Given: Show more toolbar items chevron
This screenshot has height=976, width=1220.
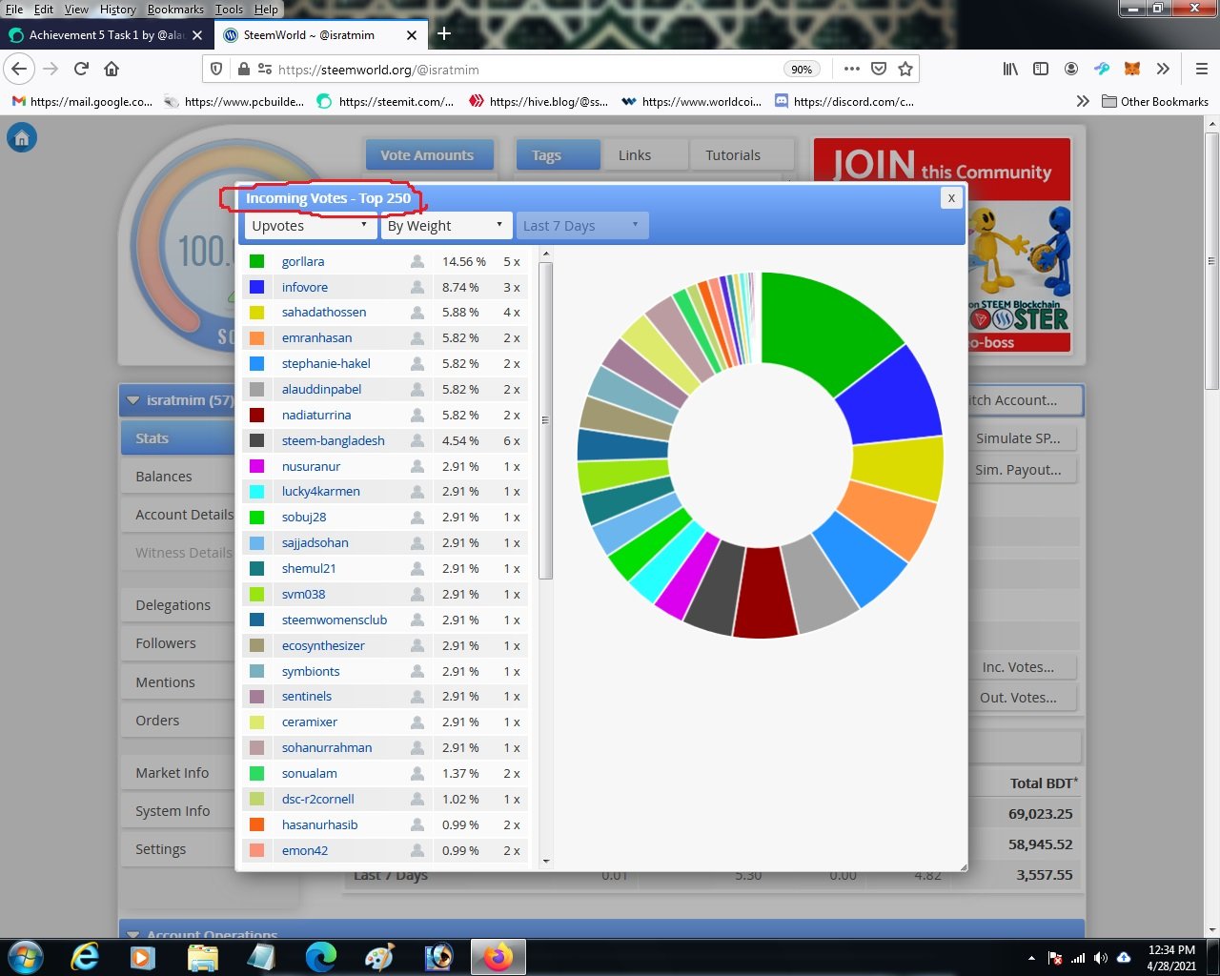Looking at the screenshot, I should (x=1163, y=69).
